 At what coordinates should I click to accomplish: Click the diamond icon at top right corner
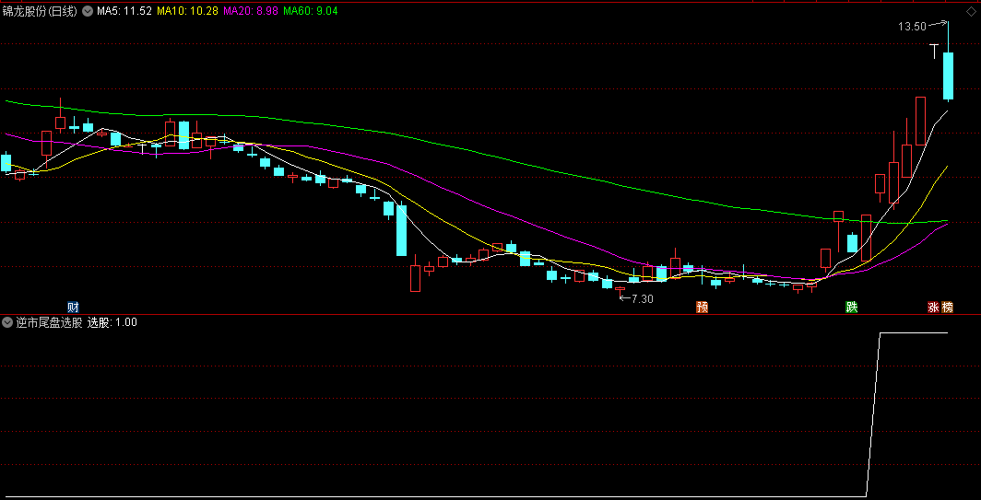click(x=970, y=11)
